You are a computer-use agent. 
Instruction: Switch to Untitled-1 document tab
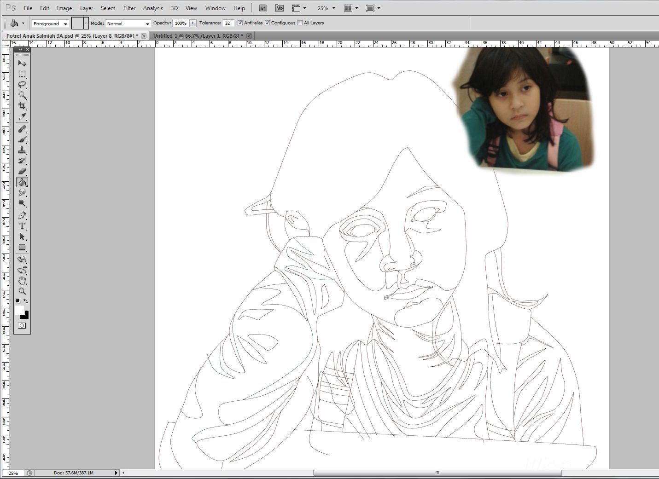coord(201,35)
